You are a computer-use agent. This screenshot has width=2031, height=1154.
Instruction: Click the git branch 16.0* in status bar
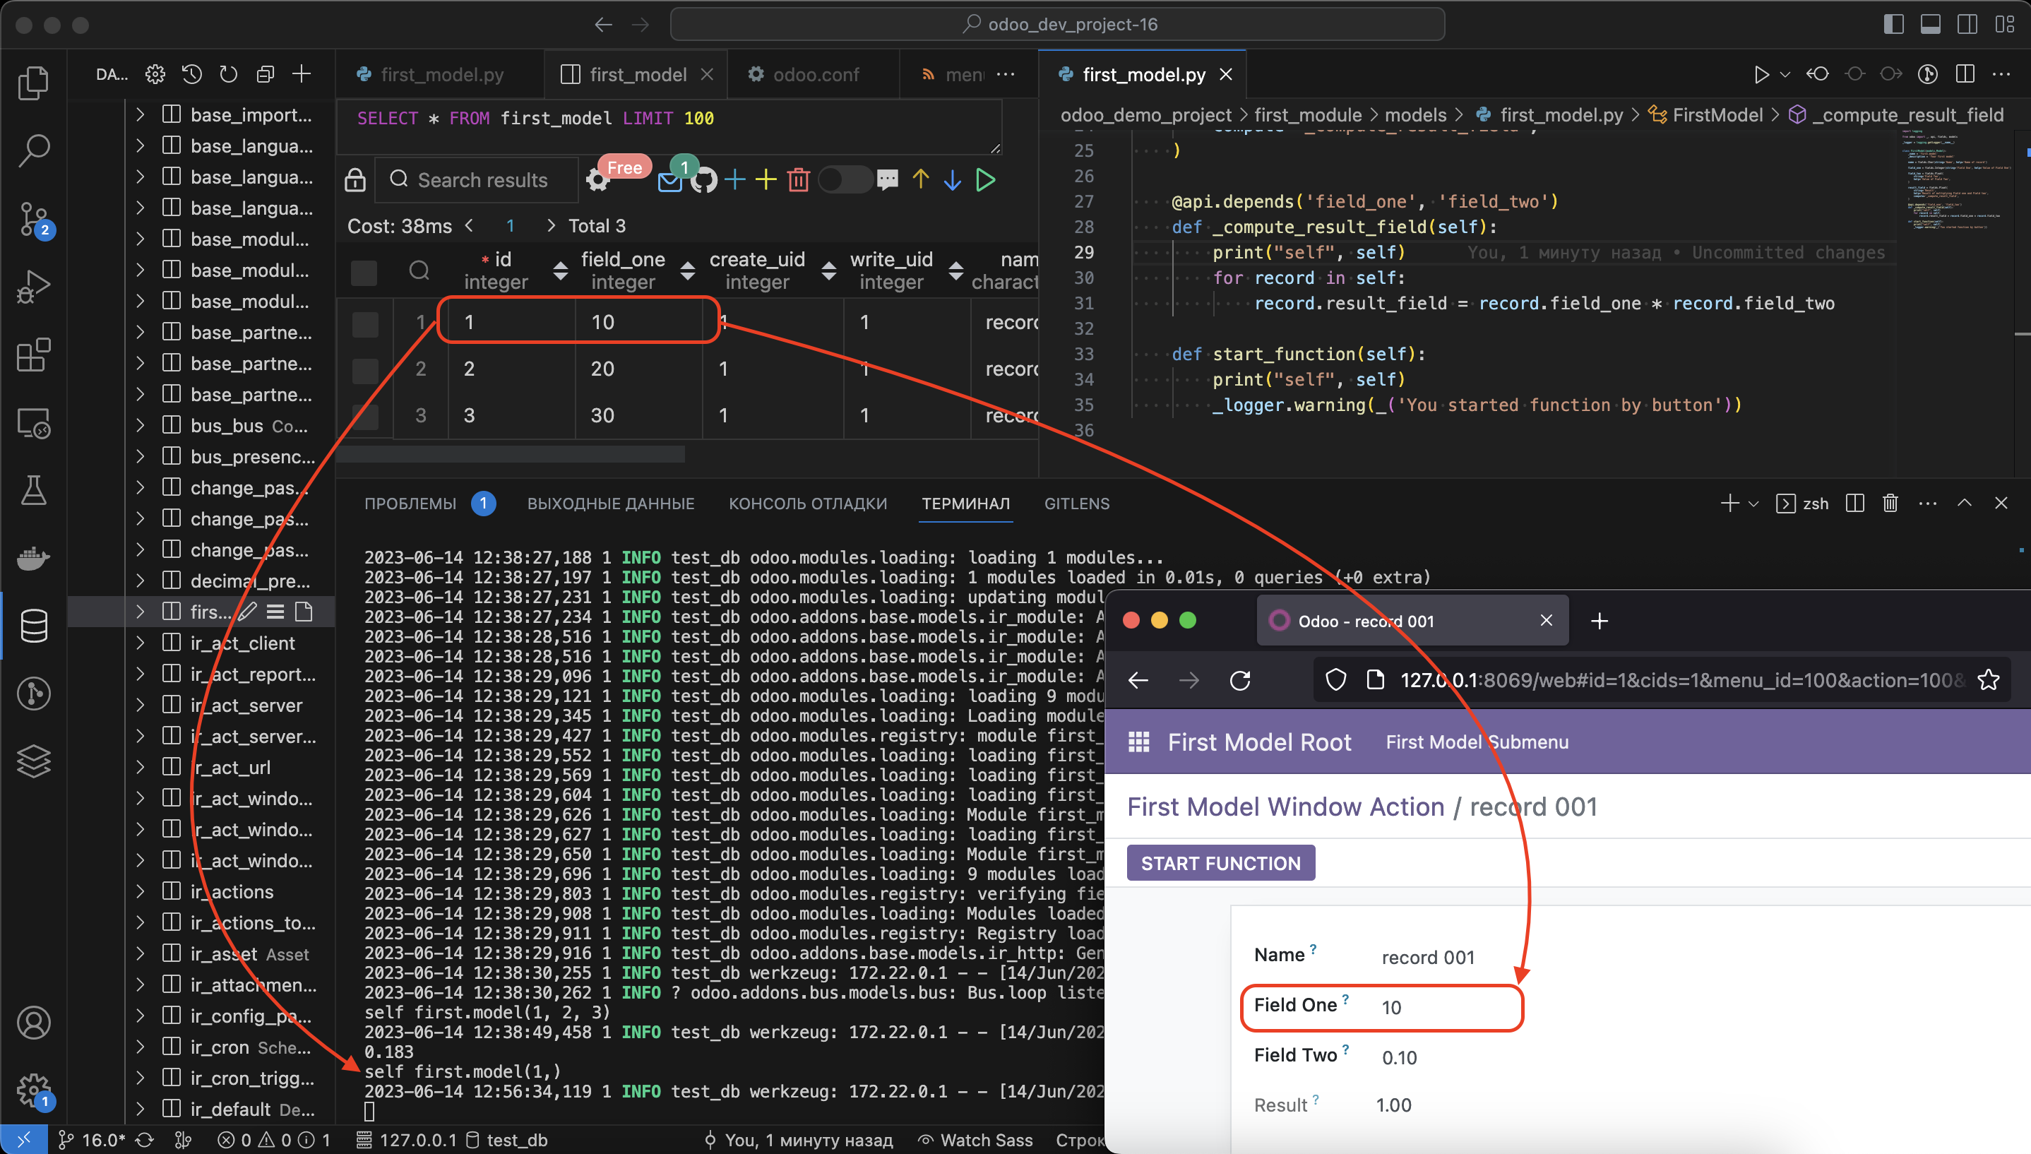[x=92, y=1140]
